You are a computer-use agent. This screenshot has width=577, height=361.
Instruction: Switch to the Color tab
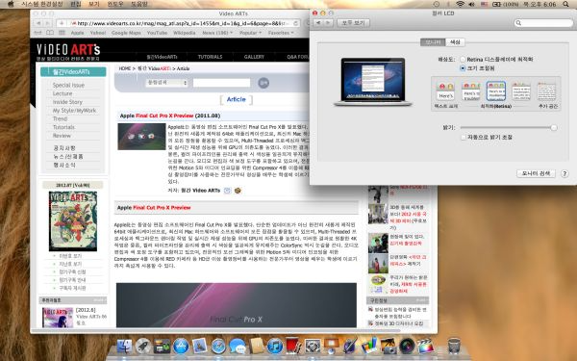point(455,42)
